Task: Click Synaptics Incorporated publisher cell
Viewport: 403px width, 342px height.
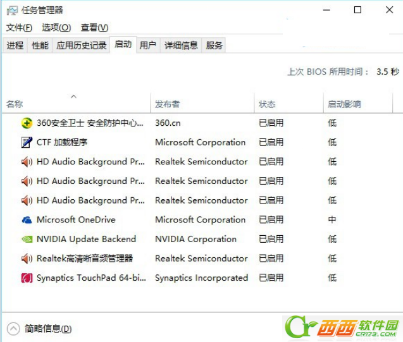Action: (201, 278)
